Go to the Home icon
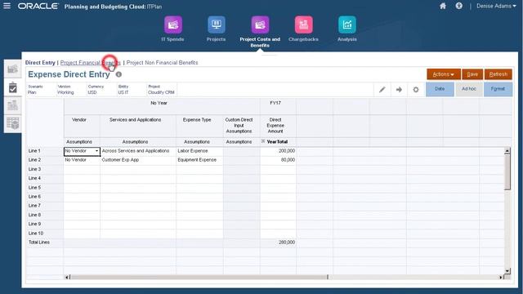 443,6
